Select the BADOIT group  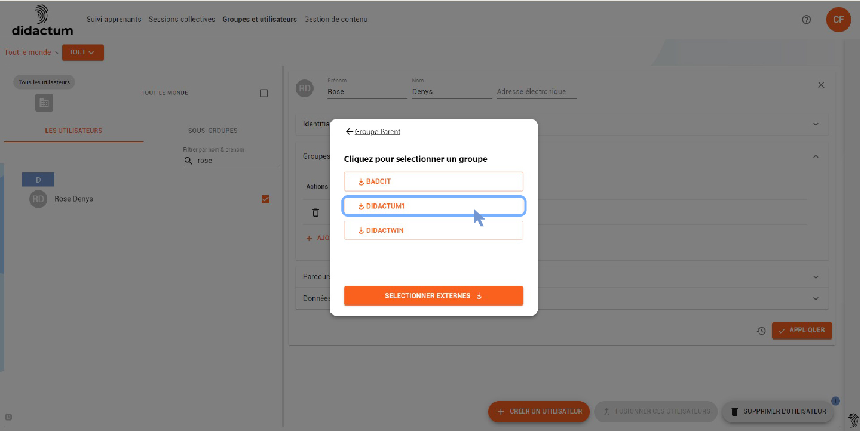pos(434,181)
